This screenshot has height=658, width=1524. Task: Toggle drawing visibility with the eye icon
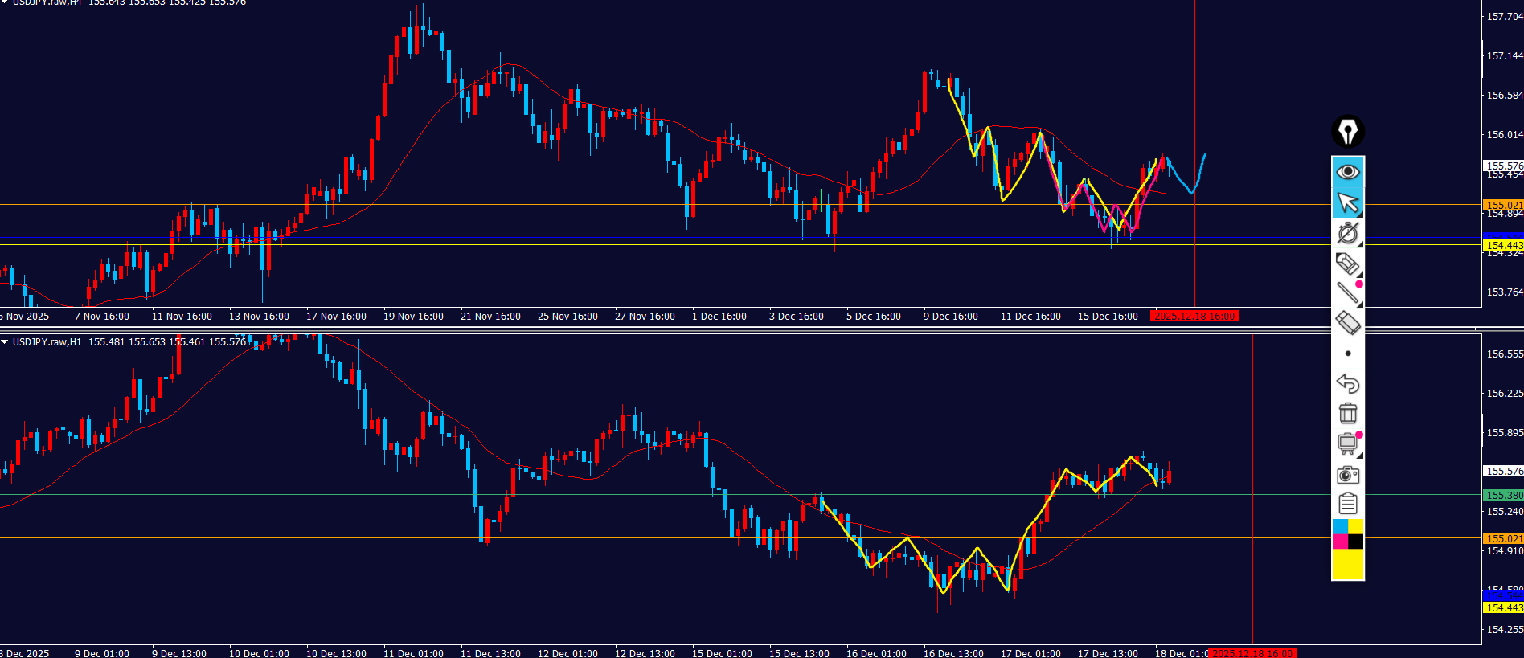pyautogui.click(x=1348, y=172)
